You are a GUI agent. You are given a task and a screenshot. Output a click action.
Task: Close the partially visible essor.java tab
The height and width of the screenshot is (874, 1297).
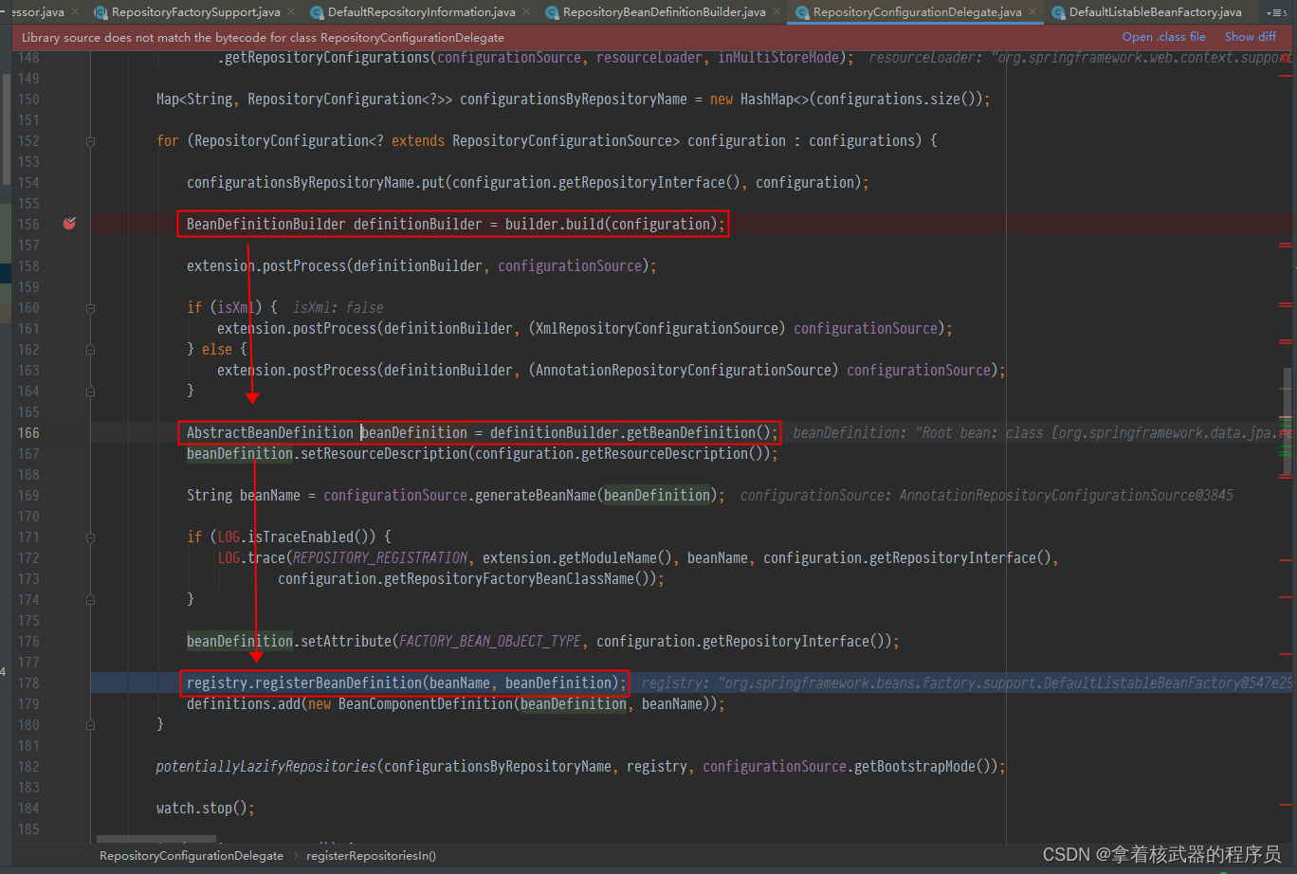coord(76,12)
